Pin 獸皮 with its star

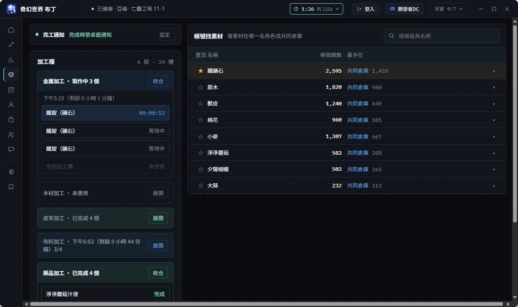point(200,104)
